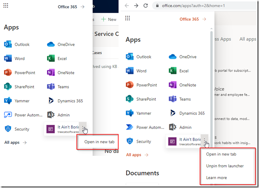259x188 pixels.
Task: Open Yammer in the right office.com launcher
Action: point(138,113)
